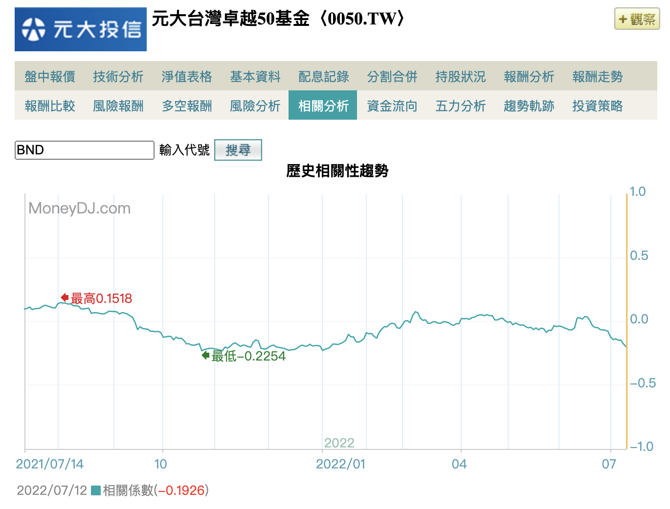Screen dimensions: 670x509
Task: Click the 歷史相關性趨勢 chart title
Action: pyautogui.click(x=337, y=171)
